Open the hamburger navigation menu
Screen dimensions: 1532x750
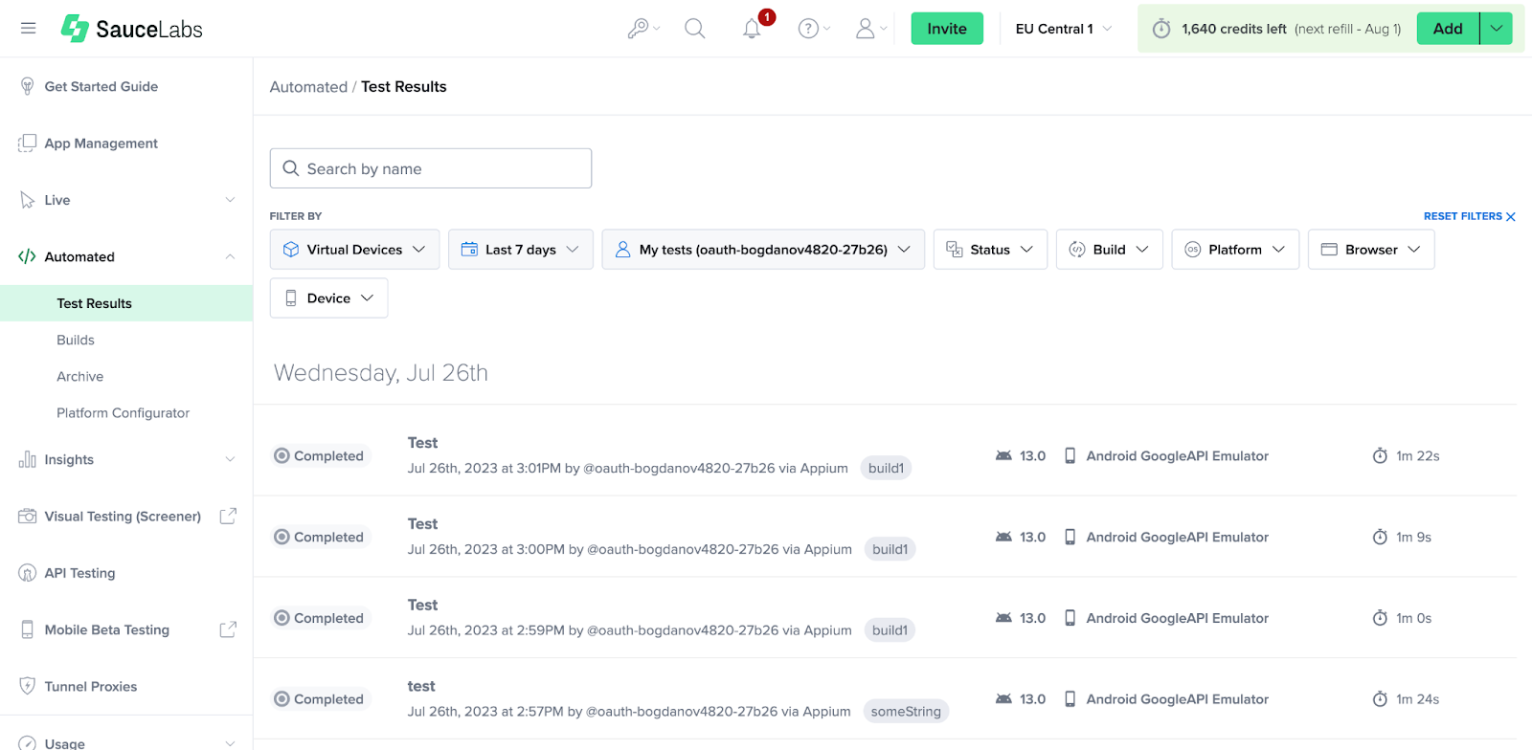click(x=29, y=29)
